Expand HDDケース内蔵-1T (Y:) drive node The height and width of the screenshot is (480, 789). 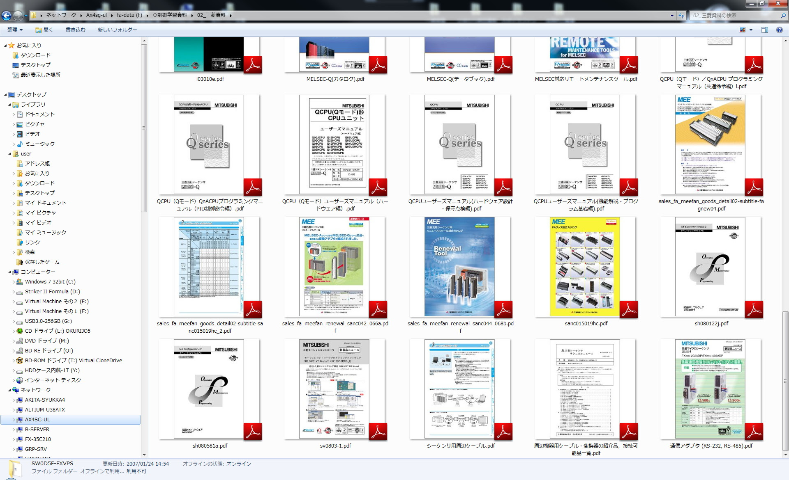(14, 370)
